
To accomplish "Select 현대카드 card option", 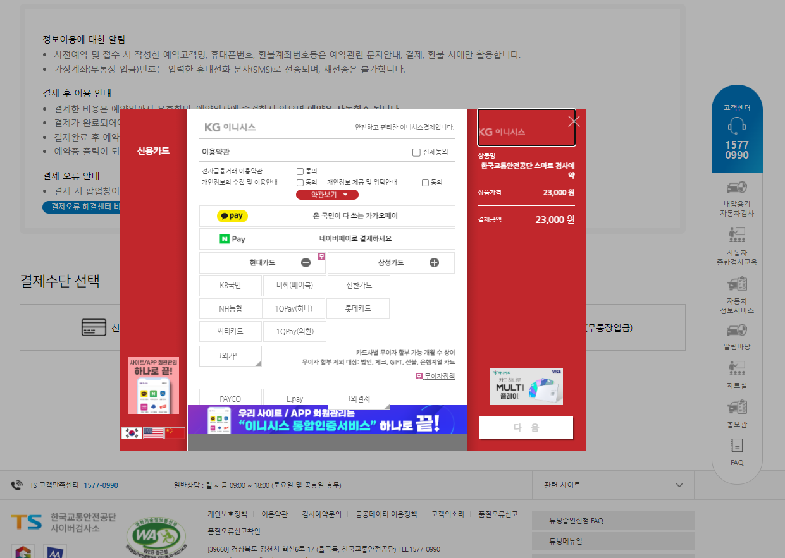I will click(262, 263).
